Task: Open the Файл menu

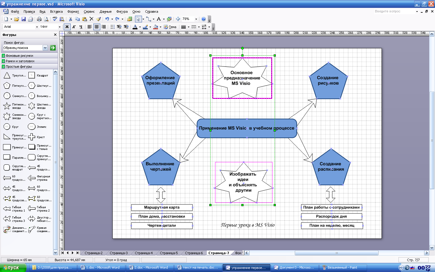Action: [15, 11]
